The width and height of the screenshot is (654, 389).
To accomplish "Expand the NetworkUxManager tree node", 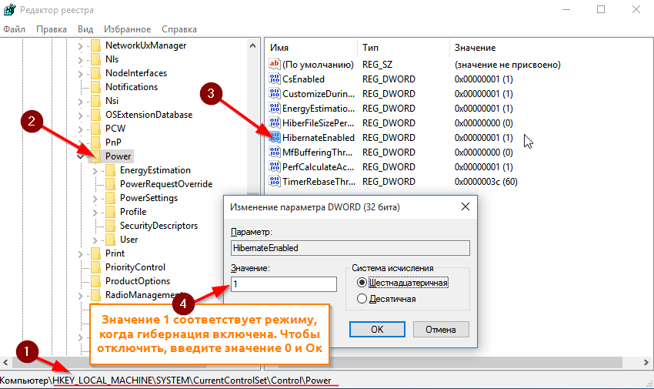I will pos(81,46).
